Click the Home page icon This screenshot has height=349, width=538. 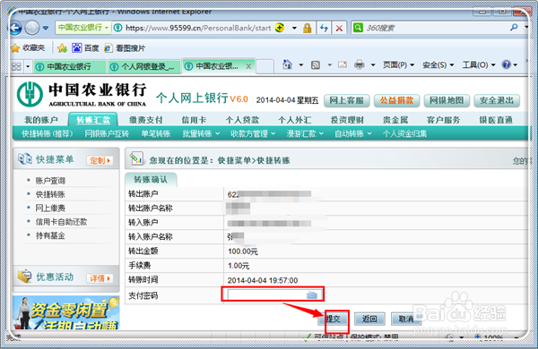coord(287,64)
